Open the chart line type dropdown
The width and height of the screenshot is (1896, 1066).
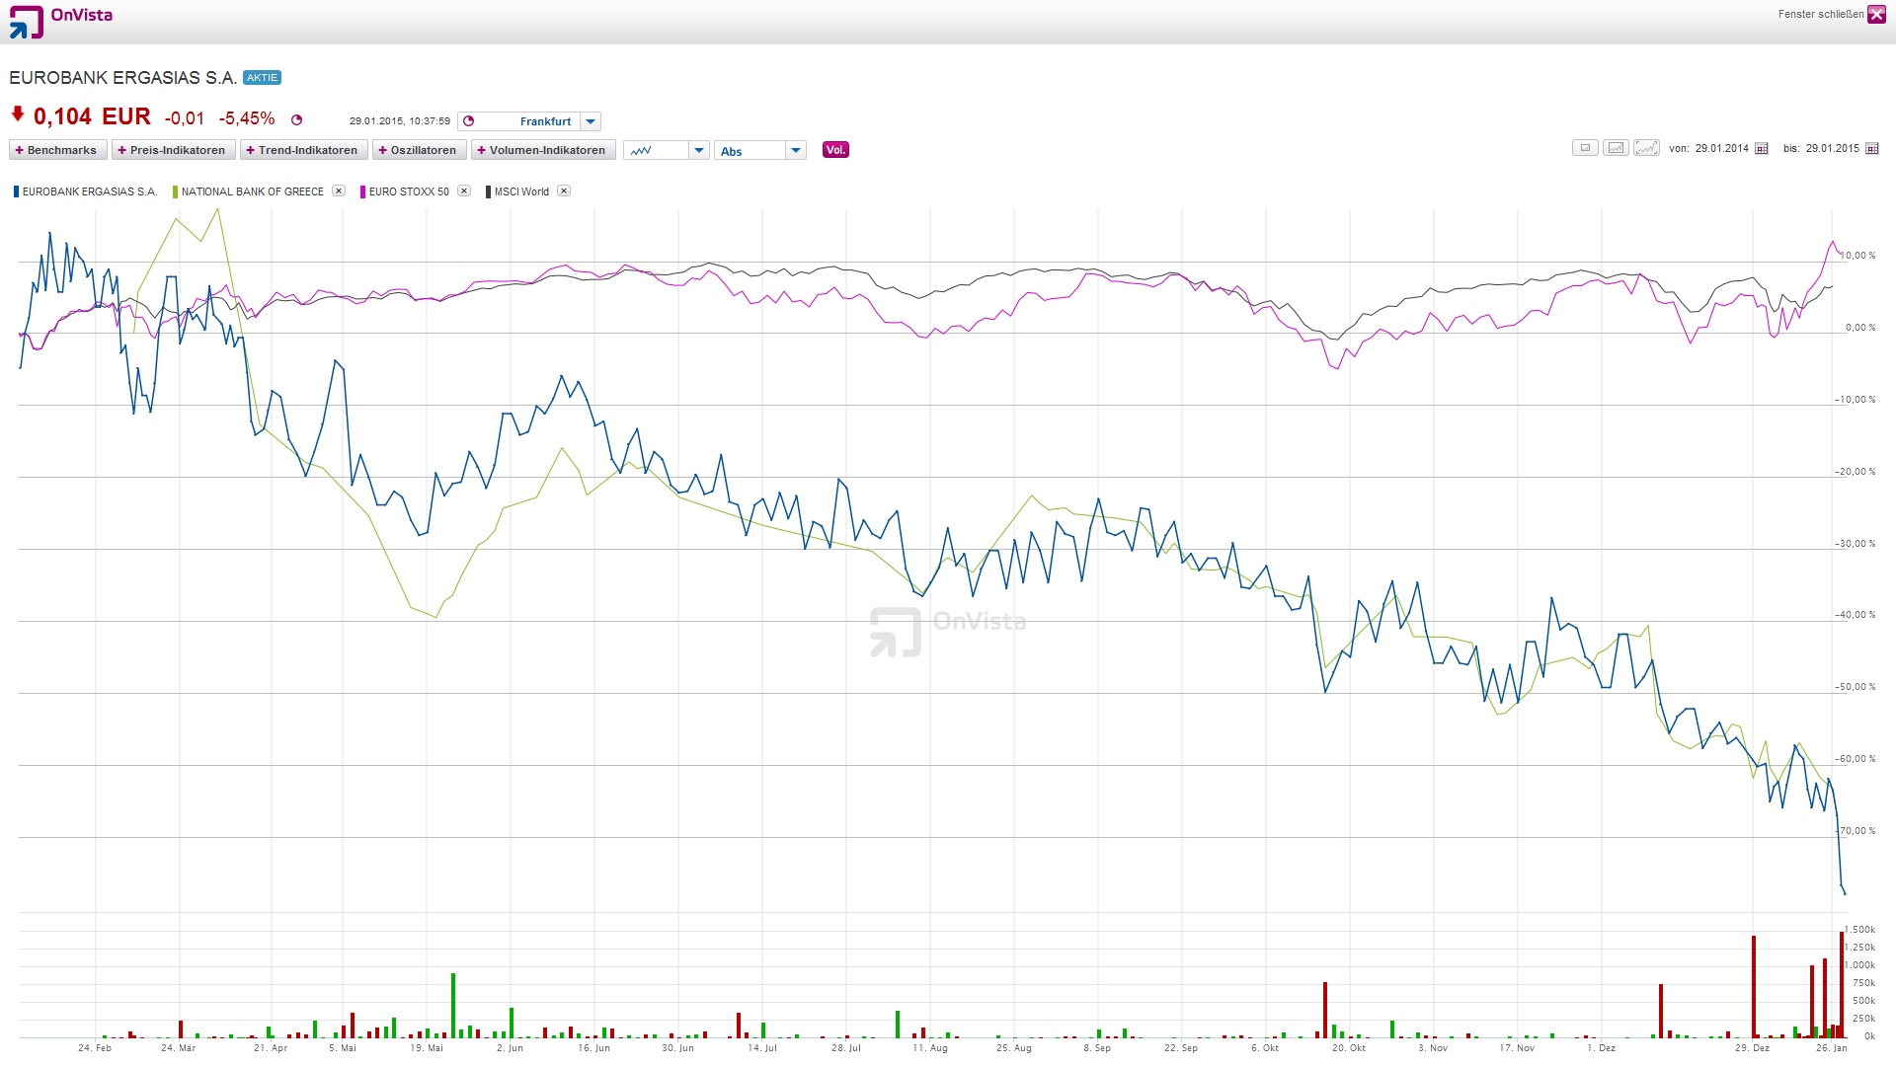tap(698, 150)
